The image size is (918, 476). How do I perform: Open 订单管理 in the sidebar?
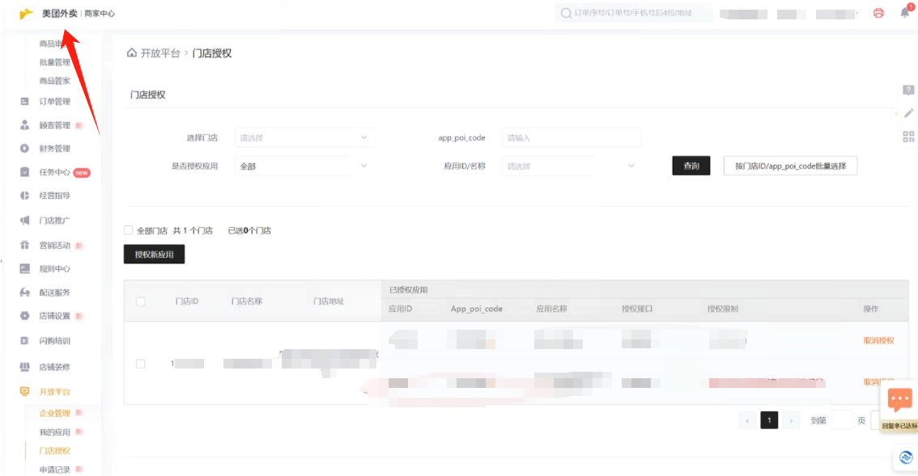point(54,102)
